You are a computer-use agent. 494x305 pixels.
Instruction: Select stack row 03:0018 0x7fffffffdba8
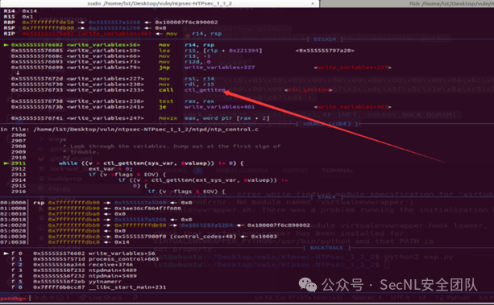(96, 220)
